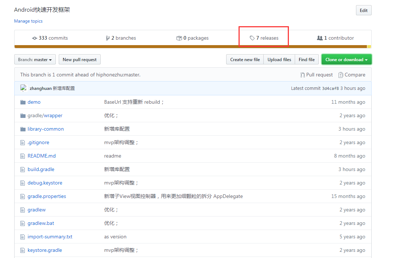Click the folder icon for demo

point(23,102)
